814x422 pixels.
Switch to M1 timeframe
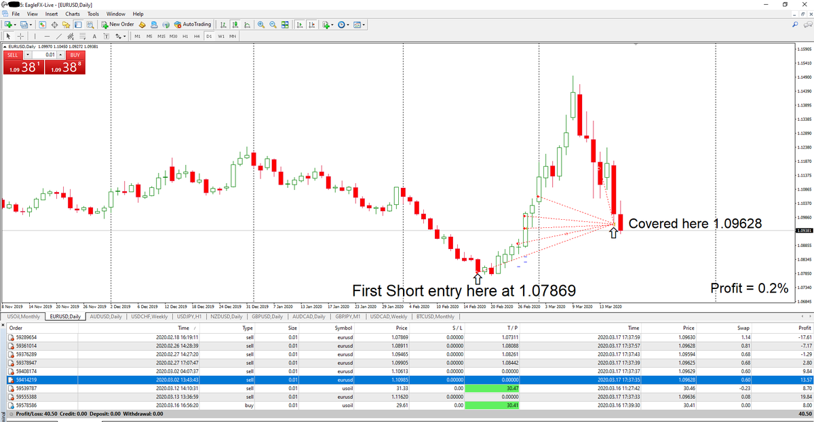pos(137,36)
